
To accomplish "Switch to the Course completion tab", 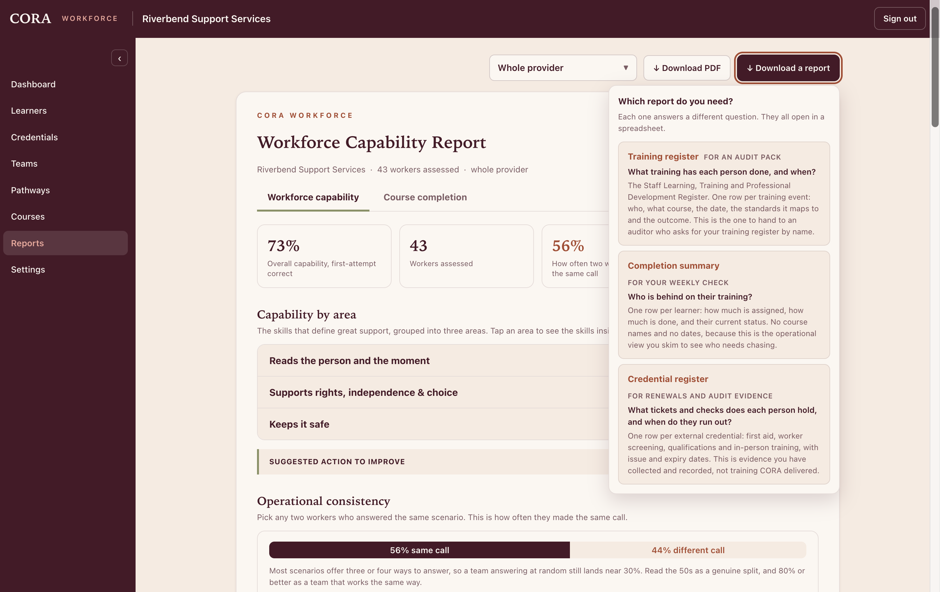I will tap(425, 197).
